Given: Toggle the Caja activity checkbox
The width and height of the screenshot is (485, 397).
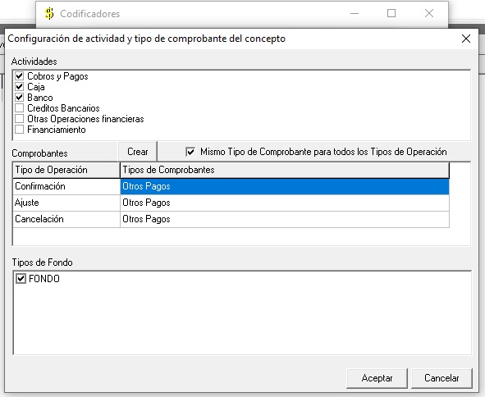Looking at the screenshot, I should pyautogui.click(x=19, y=87).
